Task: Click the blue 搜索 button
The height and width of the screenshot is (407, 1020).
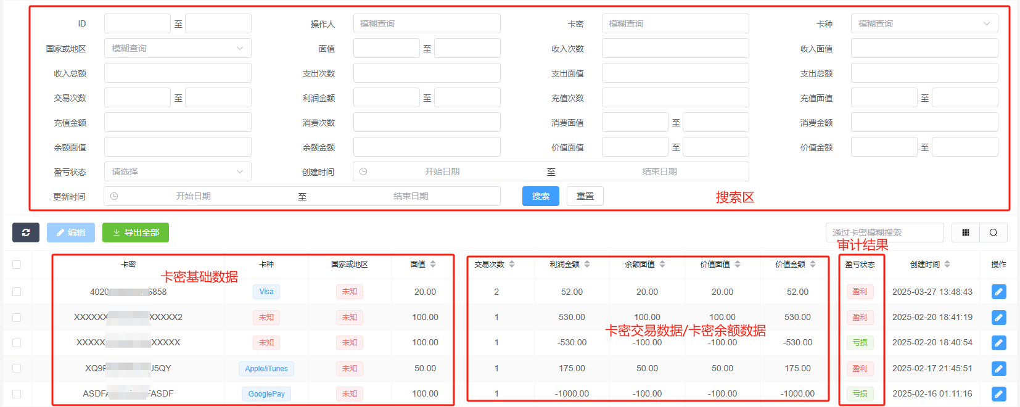Action: pos(541,196)
